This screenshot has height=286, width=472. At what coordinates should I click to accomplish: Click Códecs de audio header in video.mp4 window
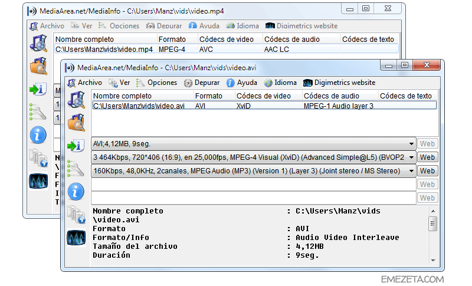[x=301, y=40]
